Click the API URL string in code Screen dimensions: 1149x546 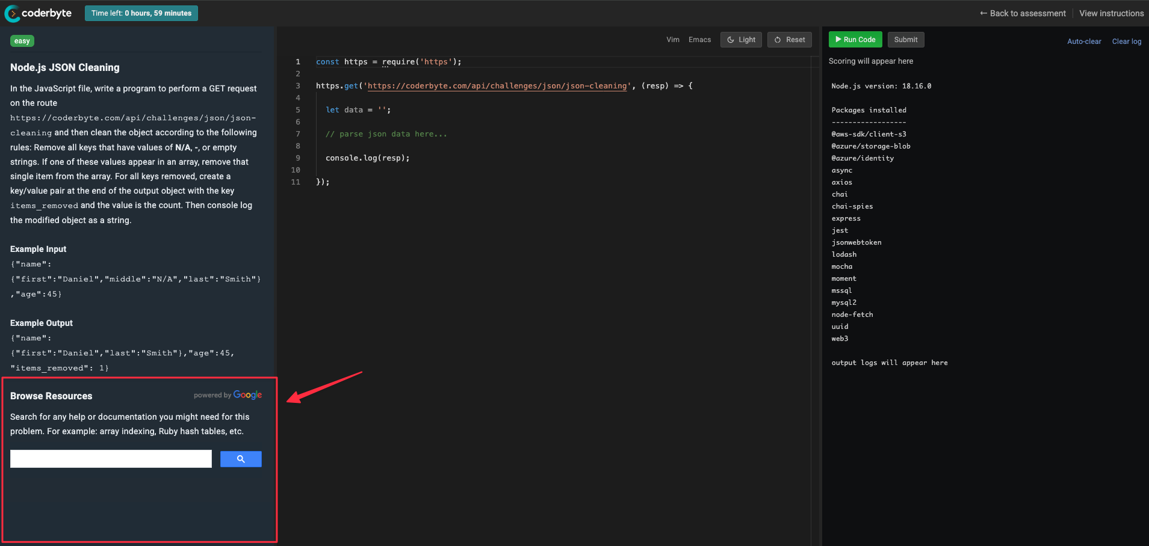coord(497,86)
